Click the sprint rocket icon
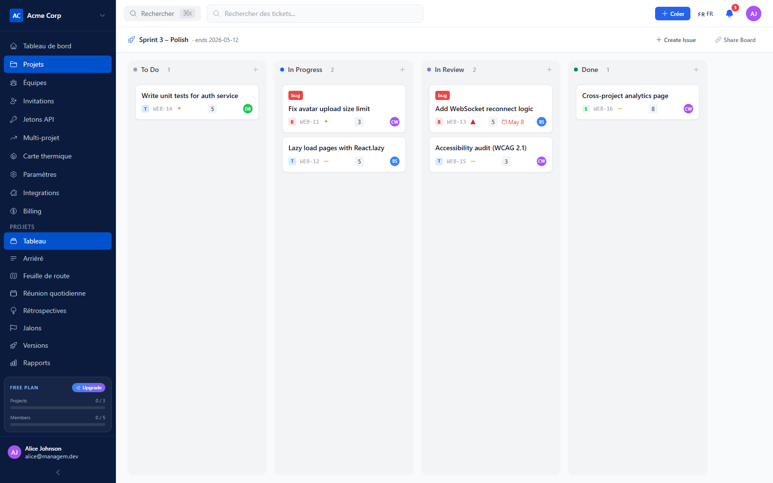 131,40
